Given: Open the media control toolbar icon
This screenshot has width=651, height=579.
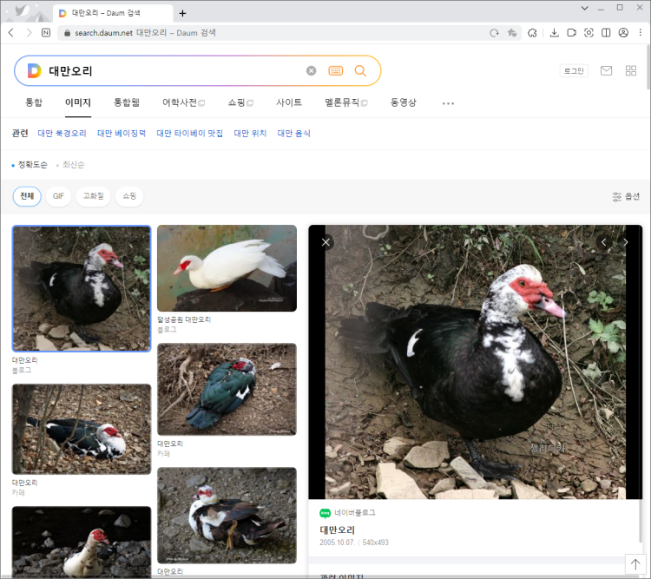Looking at the screenshot, I should (x=572, y=33).
